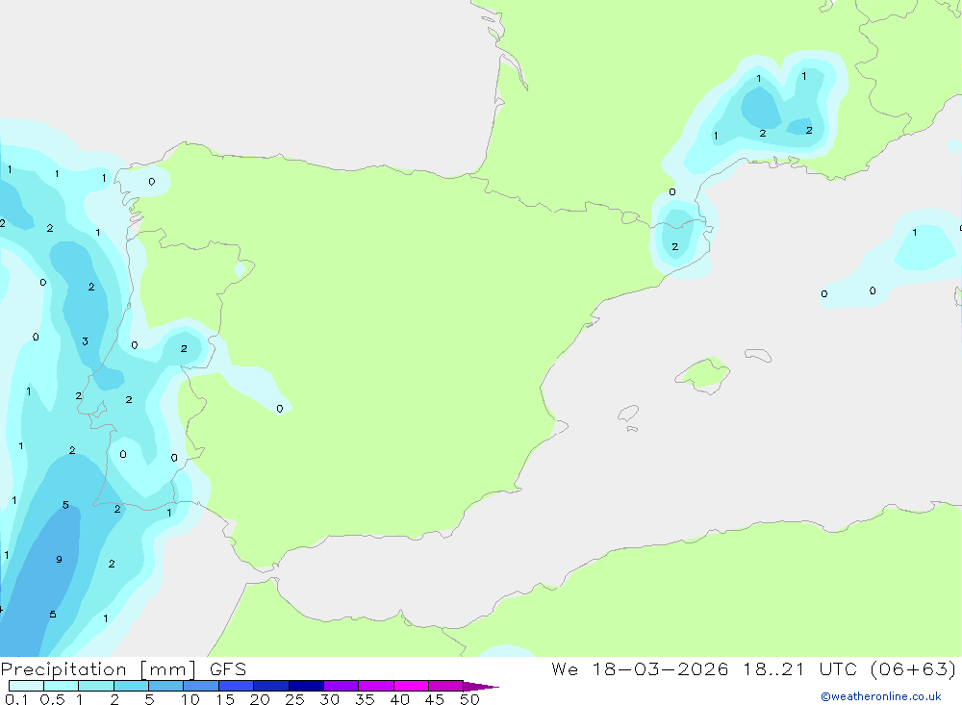Click the 1–2 mm legend swatch

pos(95,686)
